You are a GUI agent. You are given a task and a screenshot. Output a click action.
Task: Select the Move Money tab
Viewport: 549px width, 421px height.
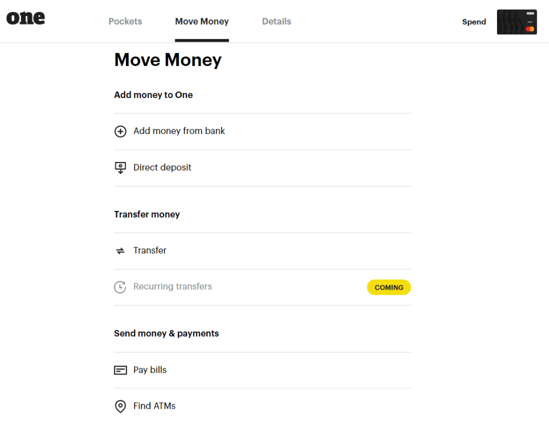[202, 21]
